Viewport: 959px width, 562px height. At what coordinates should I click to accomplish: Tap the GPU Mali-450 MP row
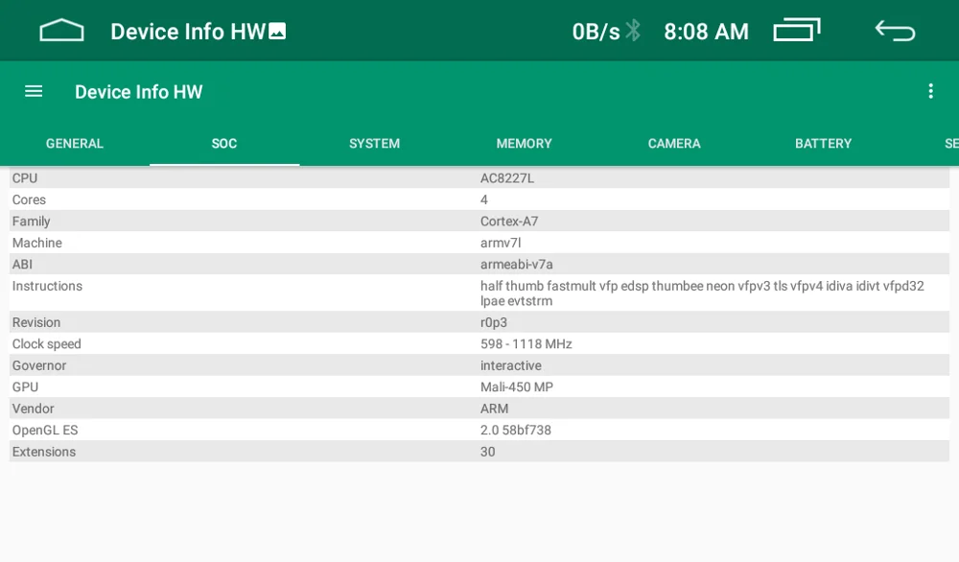coord(479,386)
